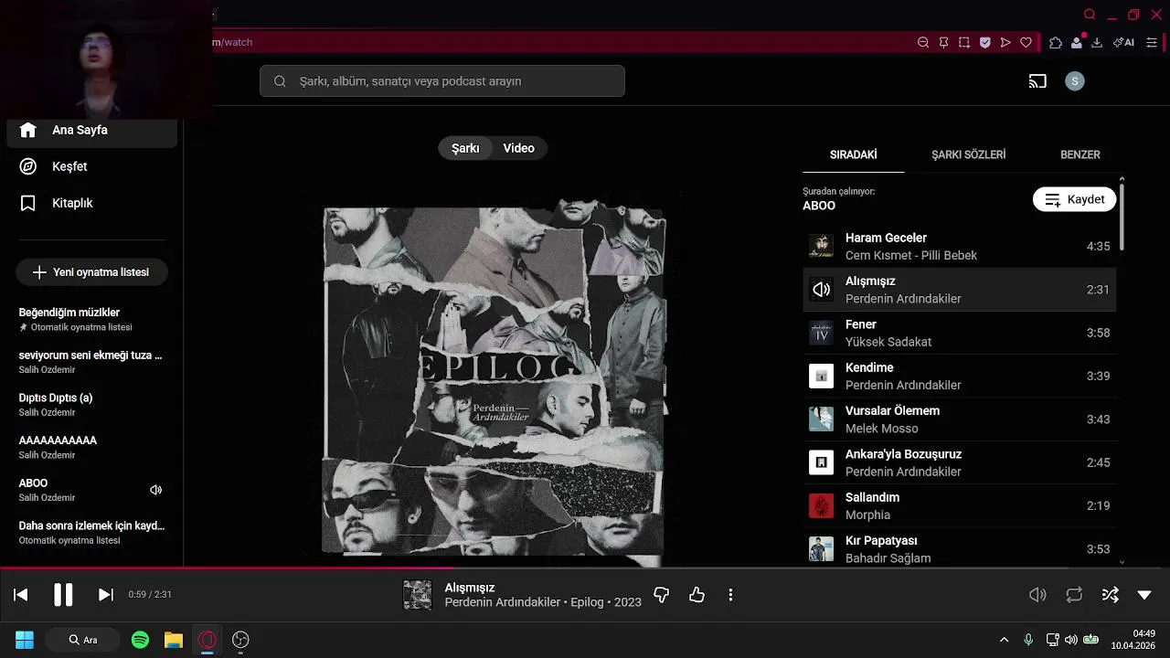Click speaker icon on Alışmışız row
The width and height of the screenshot is (1170, 658).
coord(821,290)
